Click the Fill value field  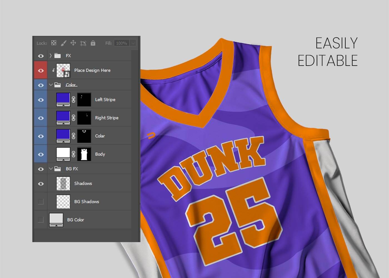click(x=122, y=43)
